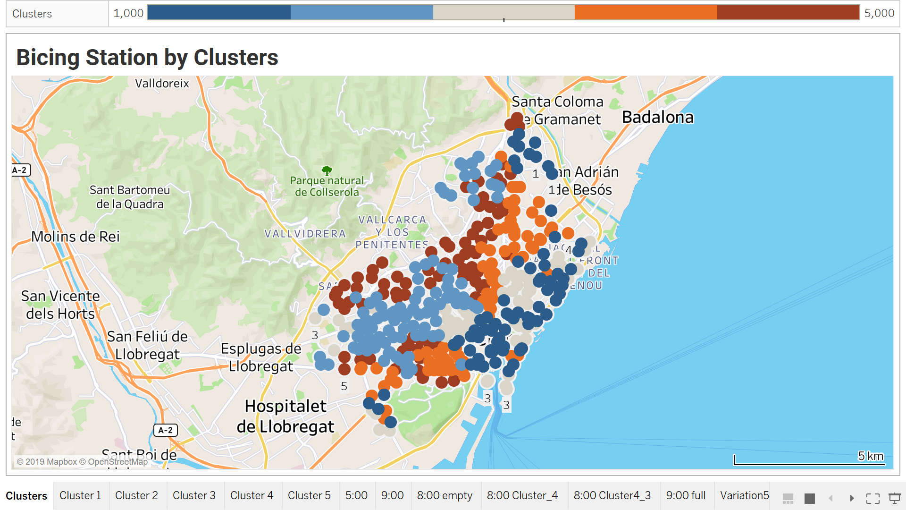
Task: Switch to single sheet display icon
Action: click(x=810, y=498)
